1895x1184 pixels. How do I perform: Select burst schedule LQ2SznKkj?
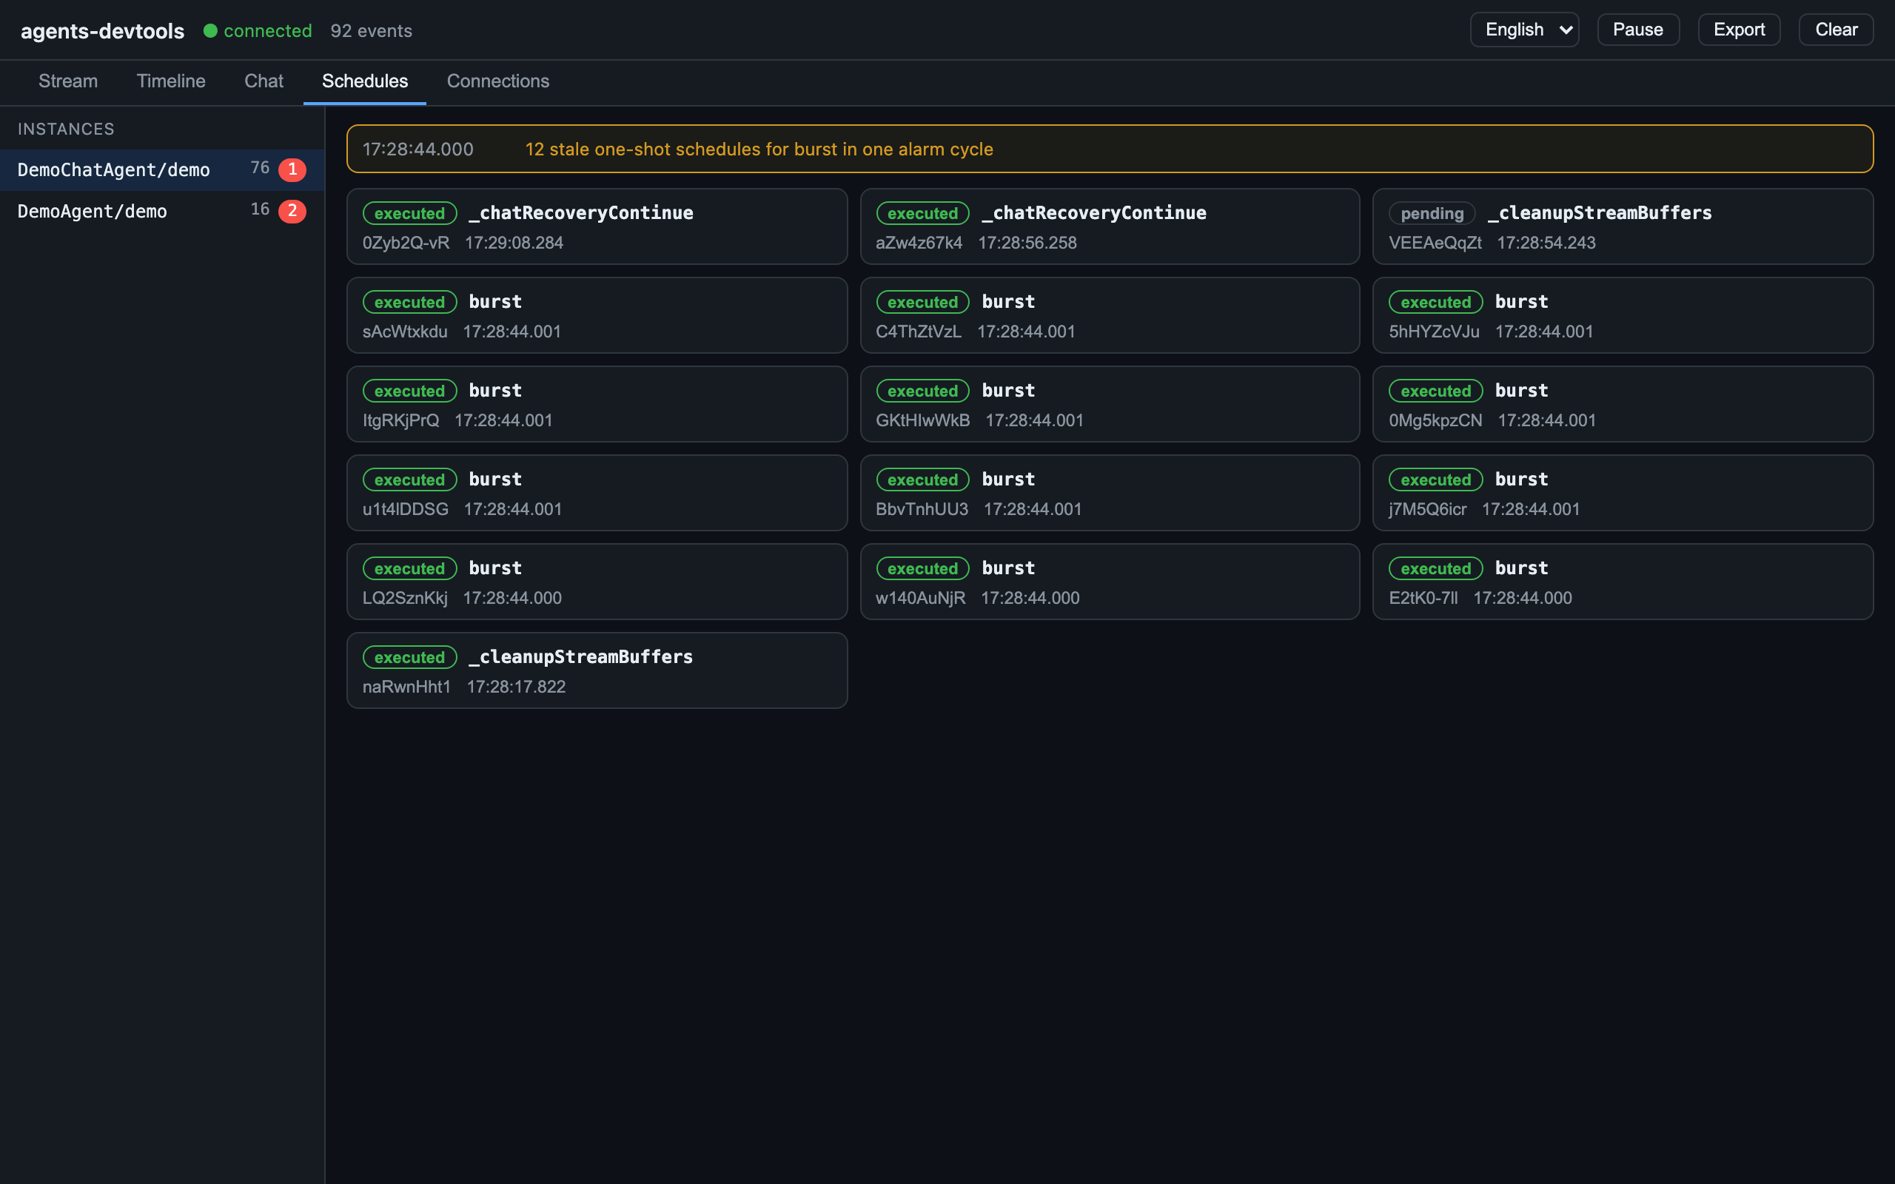point(597,582)
